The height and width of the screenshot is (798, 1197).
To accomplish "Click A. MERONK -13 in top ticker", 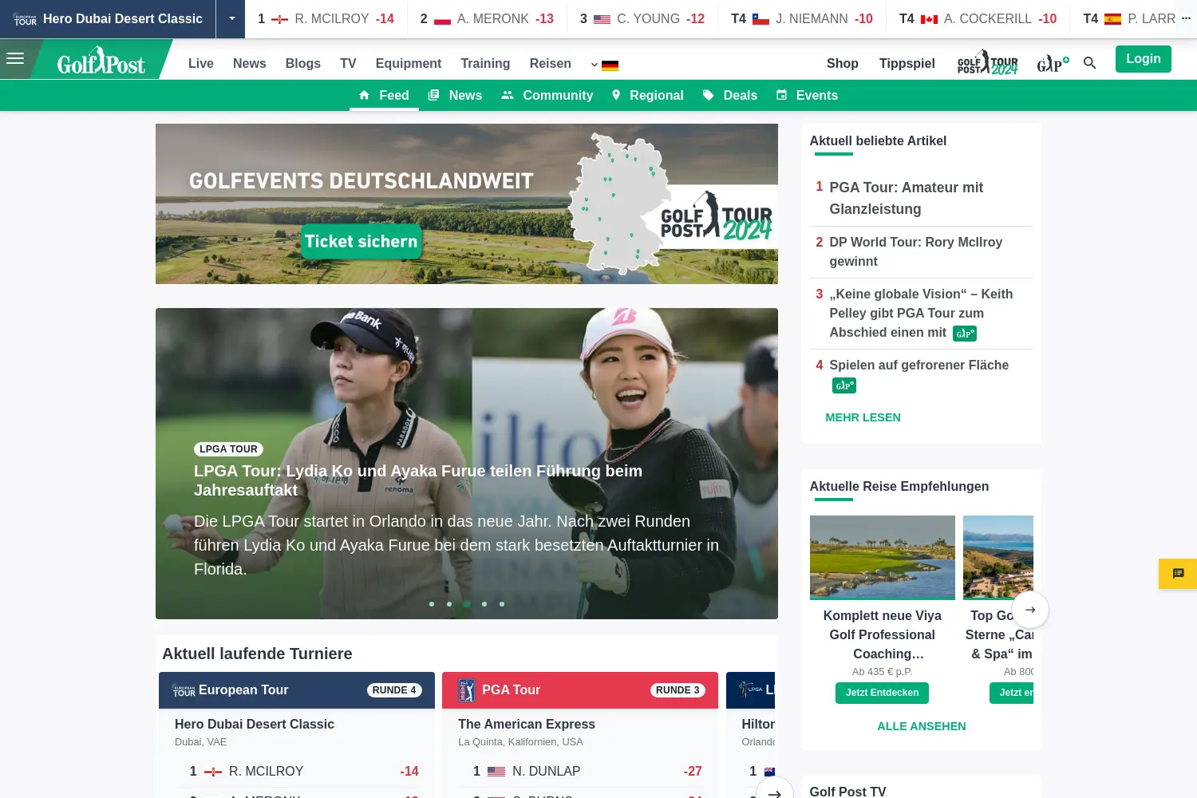I will click(487, 18).
